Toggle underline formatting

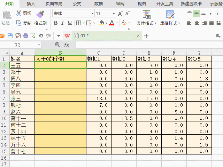(x=70, y=23)
